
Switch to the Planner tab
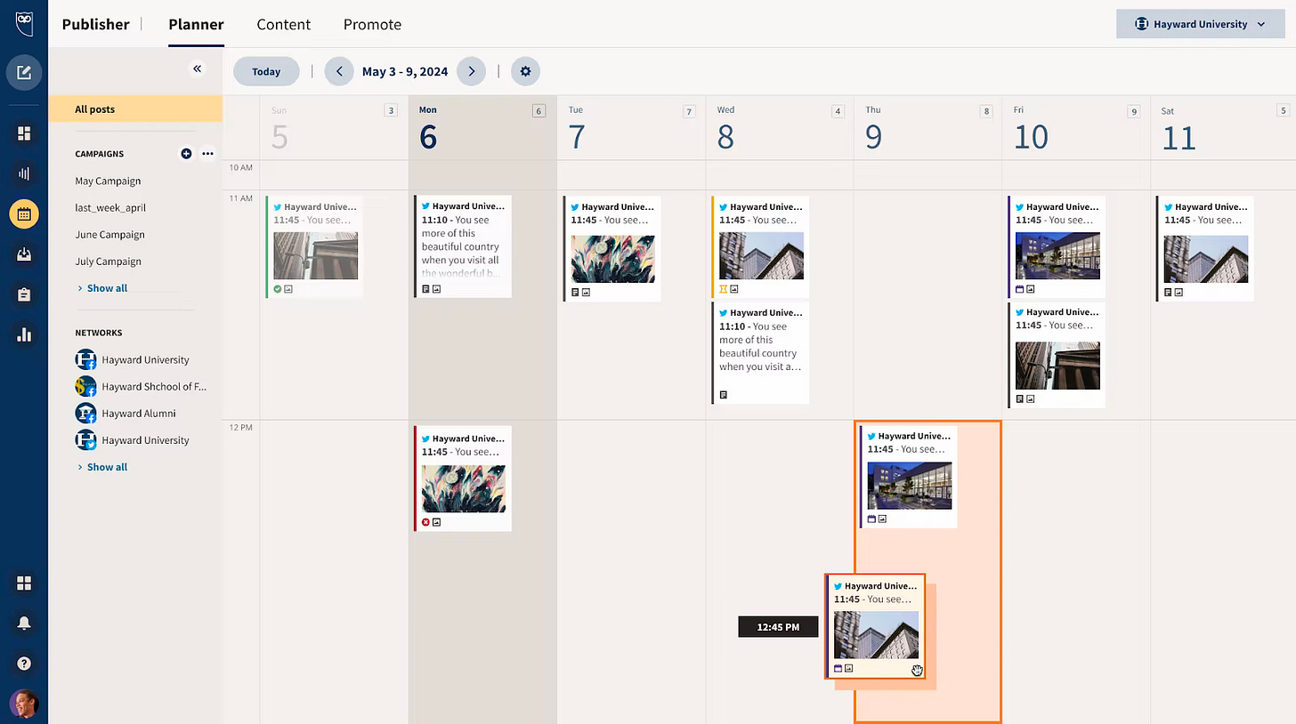pos(196,24)
